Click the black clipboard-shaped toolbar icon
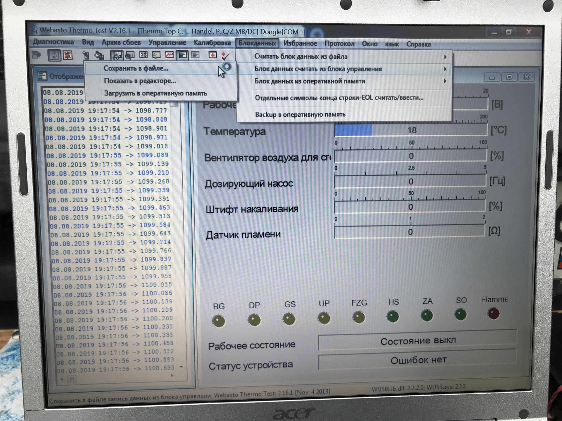This screenshot has width=562, height=421. (x=86, y=55)
